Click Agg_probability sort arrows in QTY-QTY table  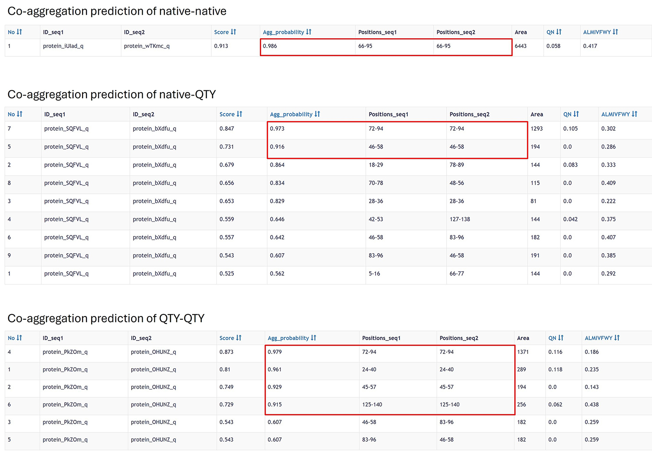pyautogui.click(x=313, y=338)
